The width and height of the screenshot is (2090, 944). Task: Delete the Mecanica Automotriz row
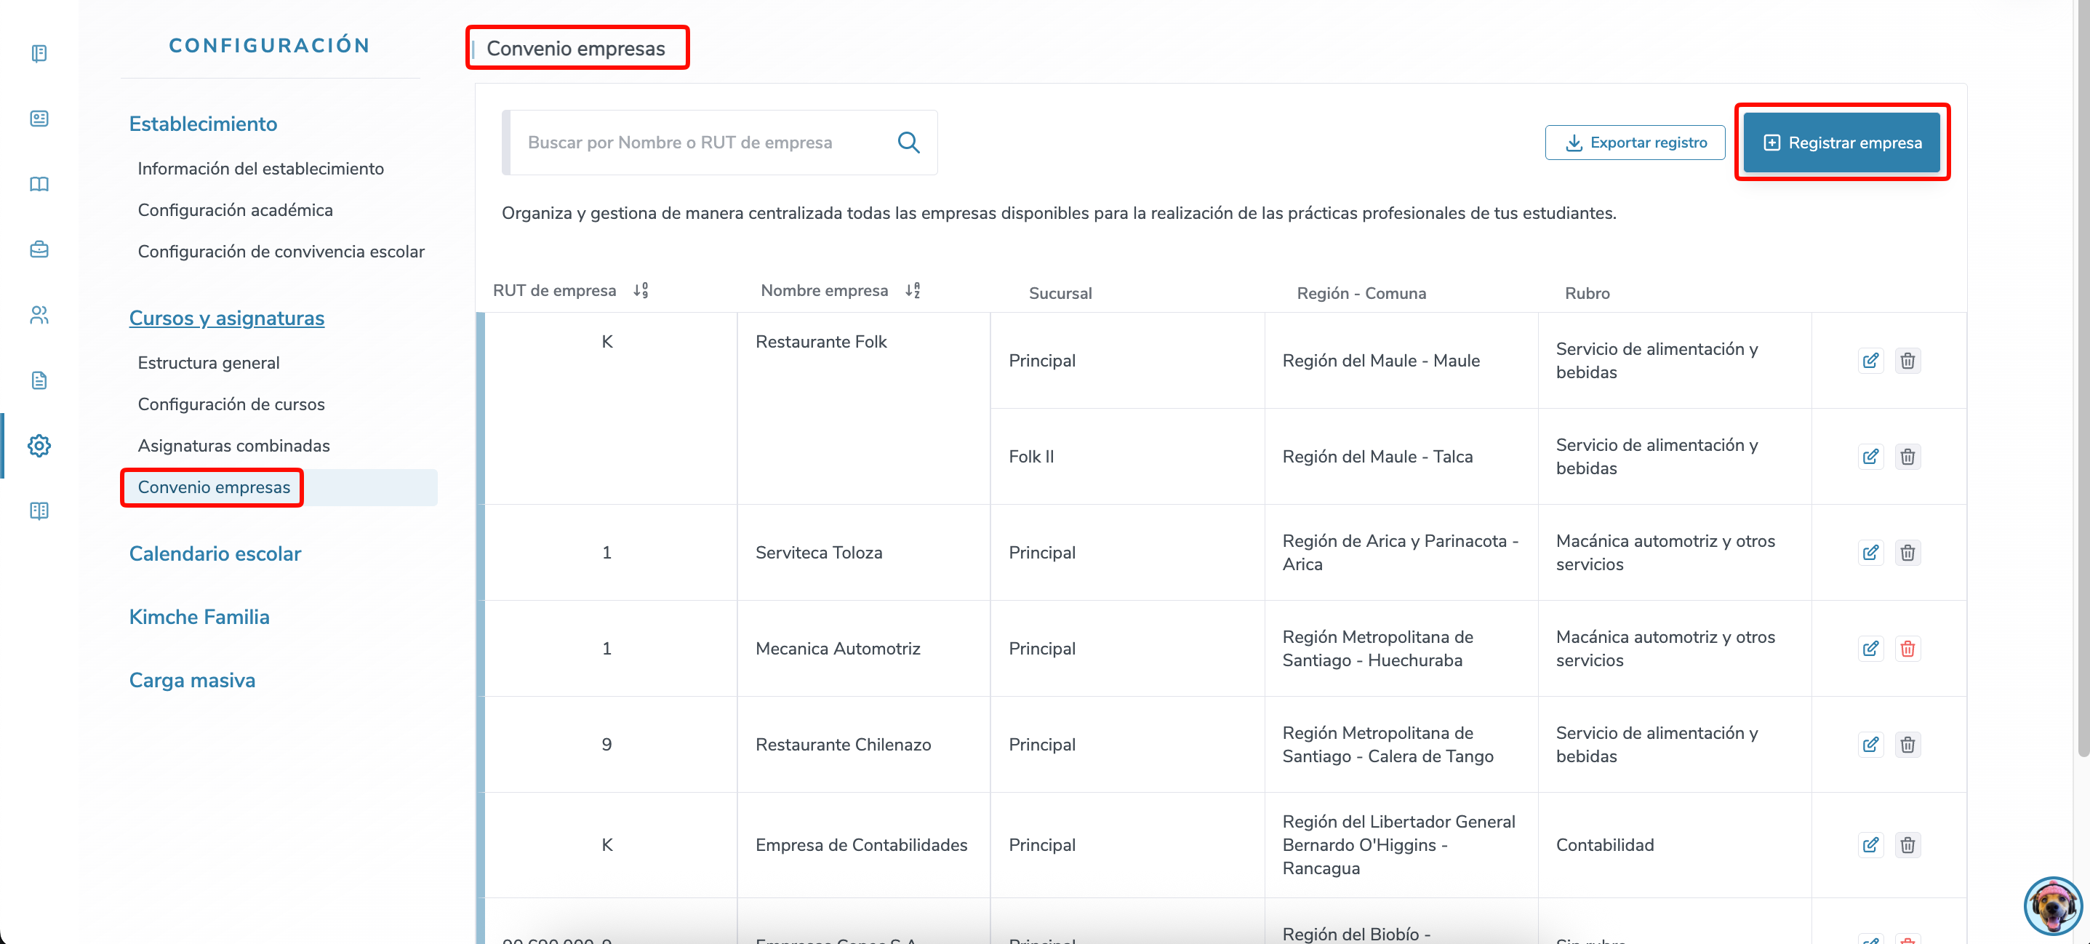tap(1907, 649)
